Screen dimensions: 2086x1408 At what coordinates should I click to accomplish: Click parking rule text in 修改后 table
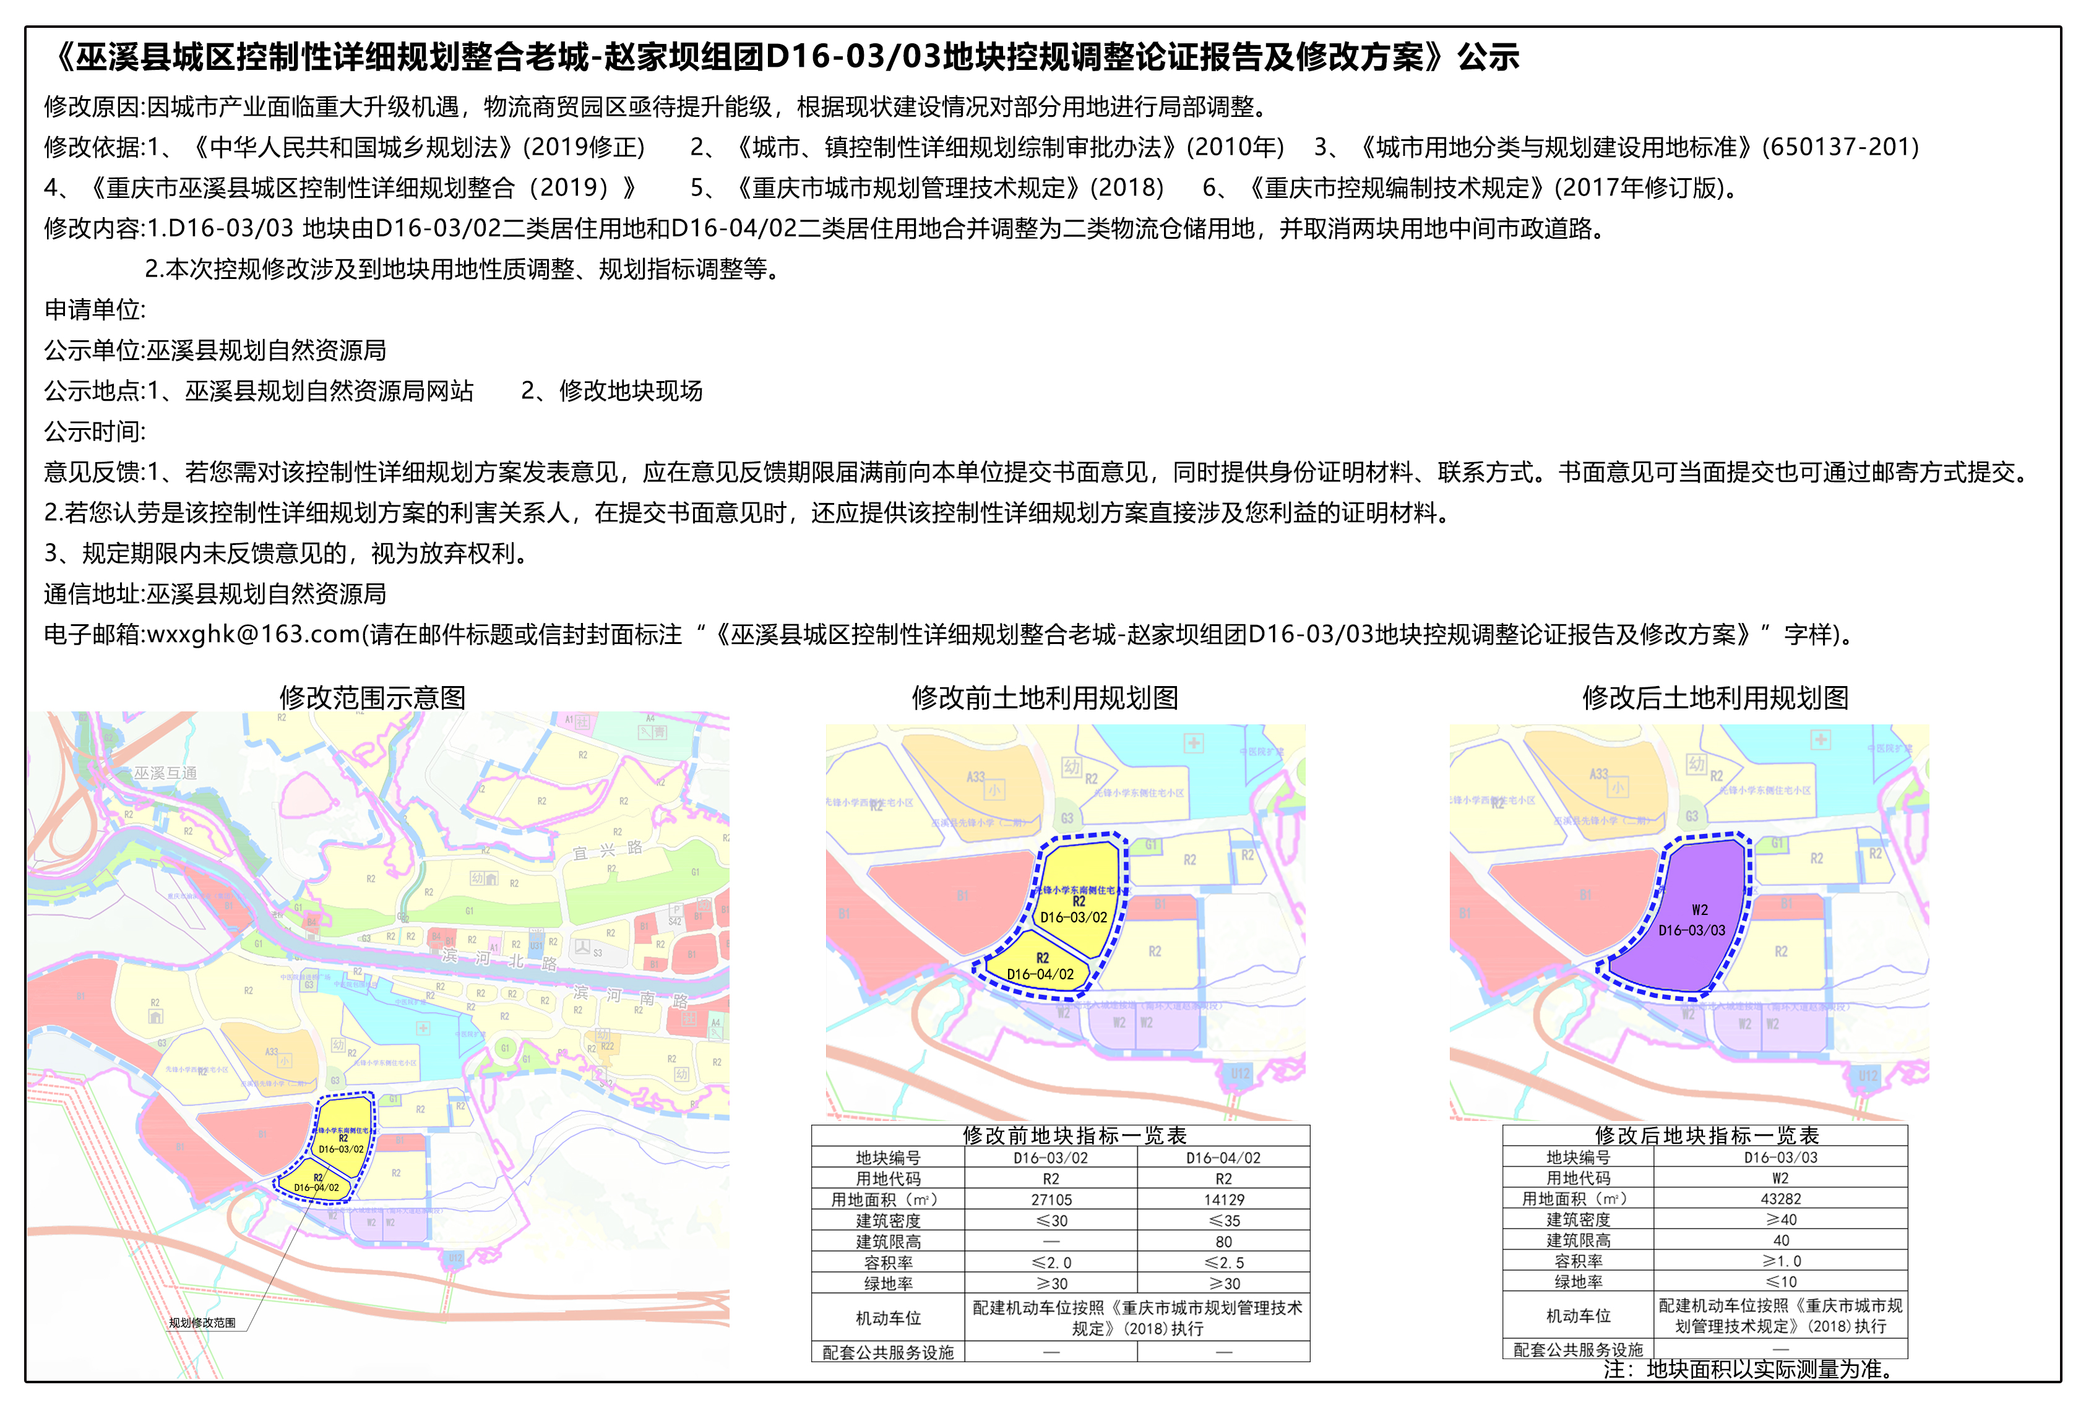1781,1316
